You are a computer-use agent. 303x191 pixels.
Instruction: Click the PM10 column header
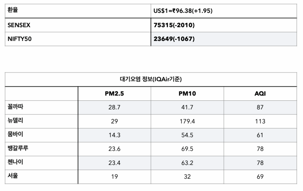187,93
